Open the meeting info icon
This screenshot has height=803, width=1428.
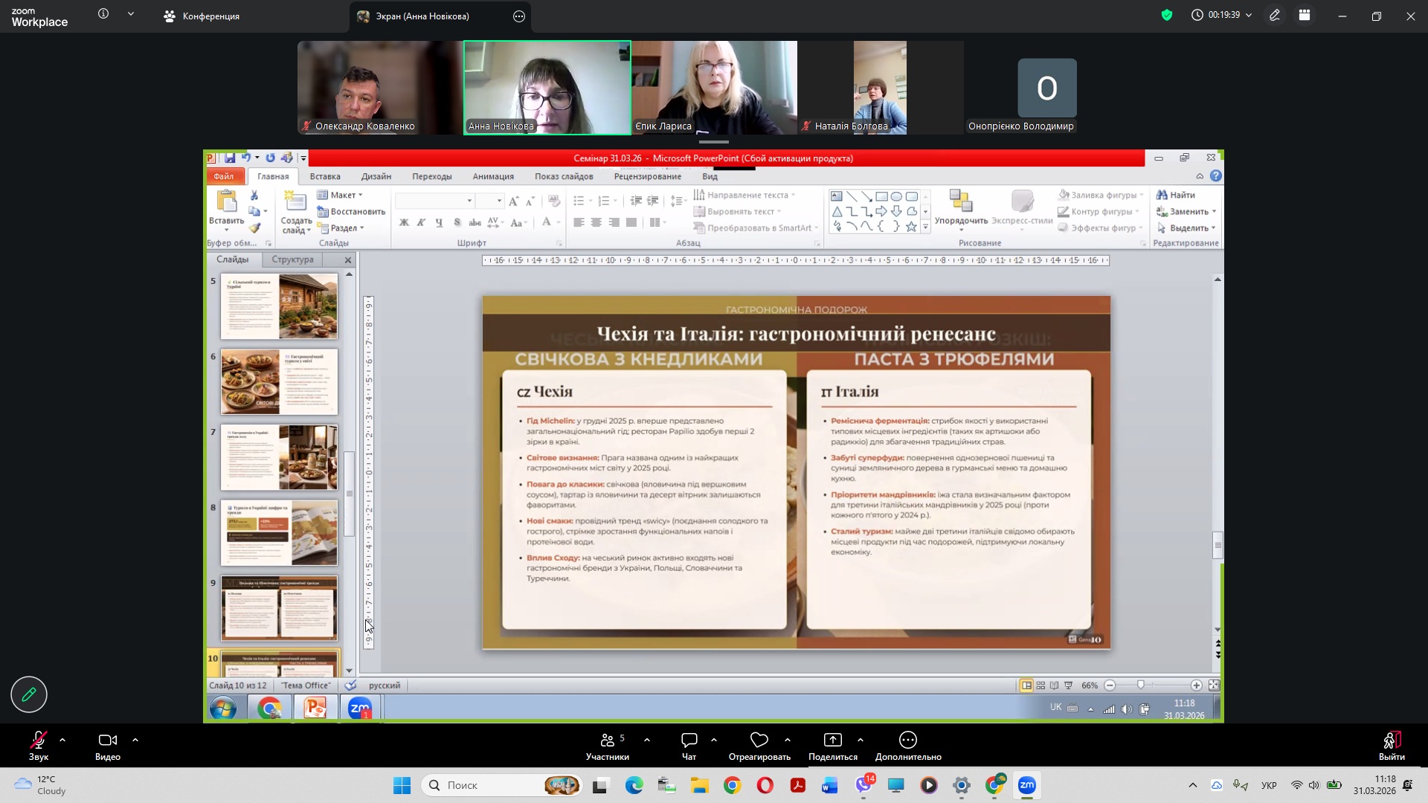coord(103,14)
